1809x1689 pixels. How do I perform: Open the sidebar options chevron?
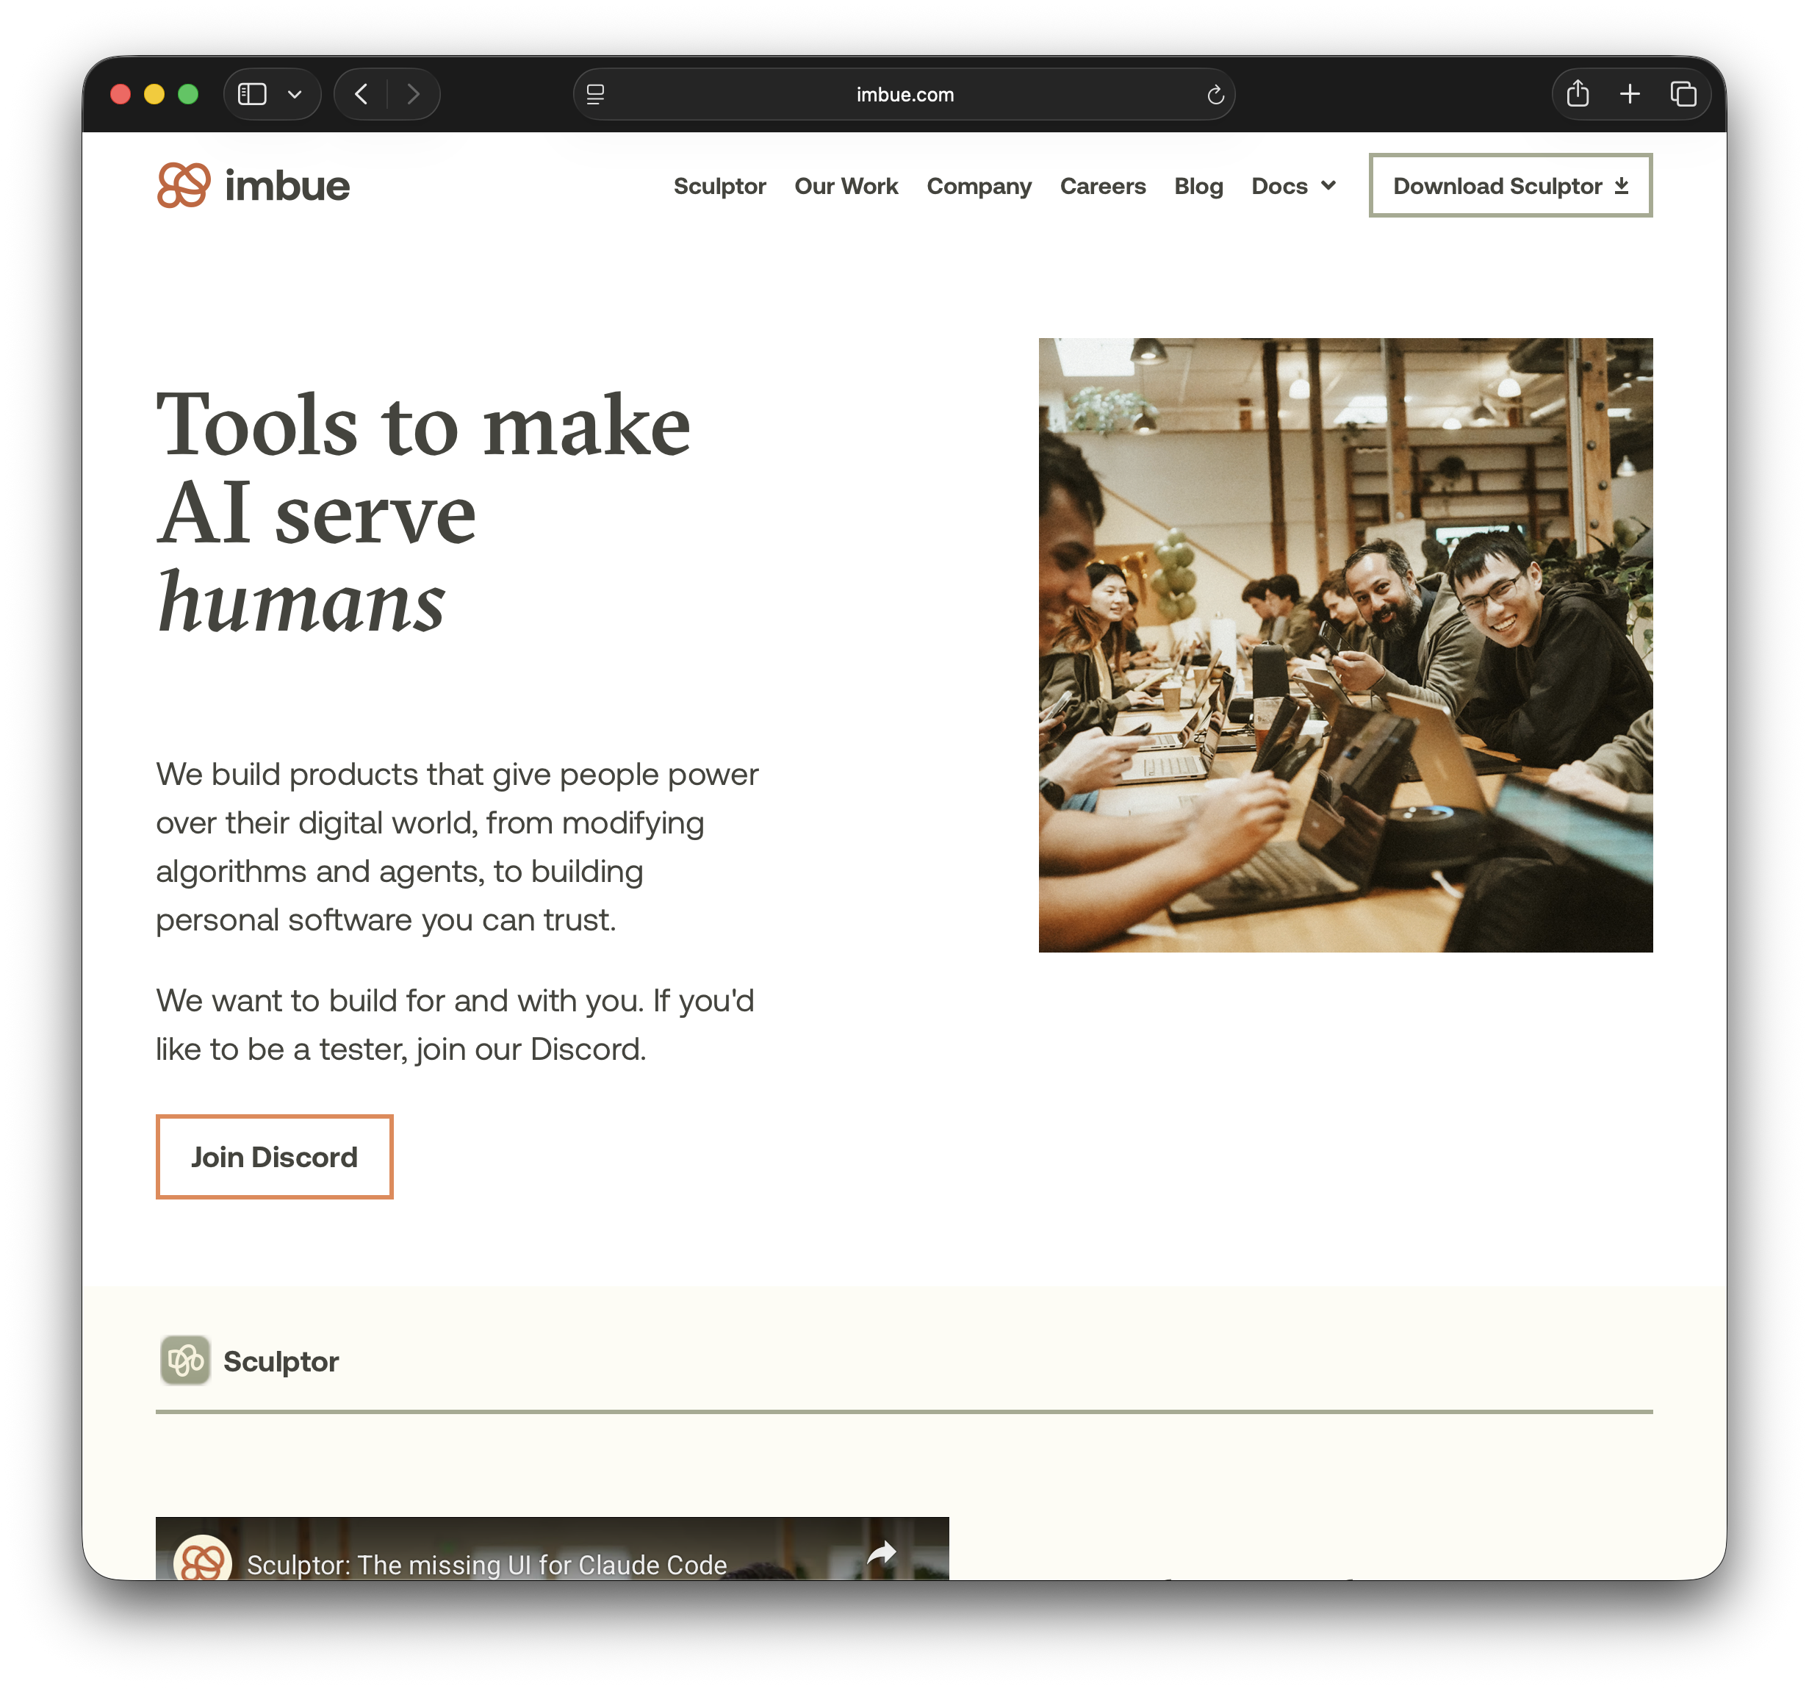(x=294, y=94)
